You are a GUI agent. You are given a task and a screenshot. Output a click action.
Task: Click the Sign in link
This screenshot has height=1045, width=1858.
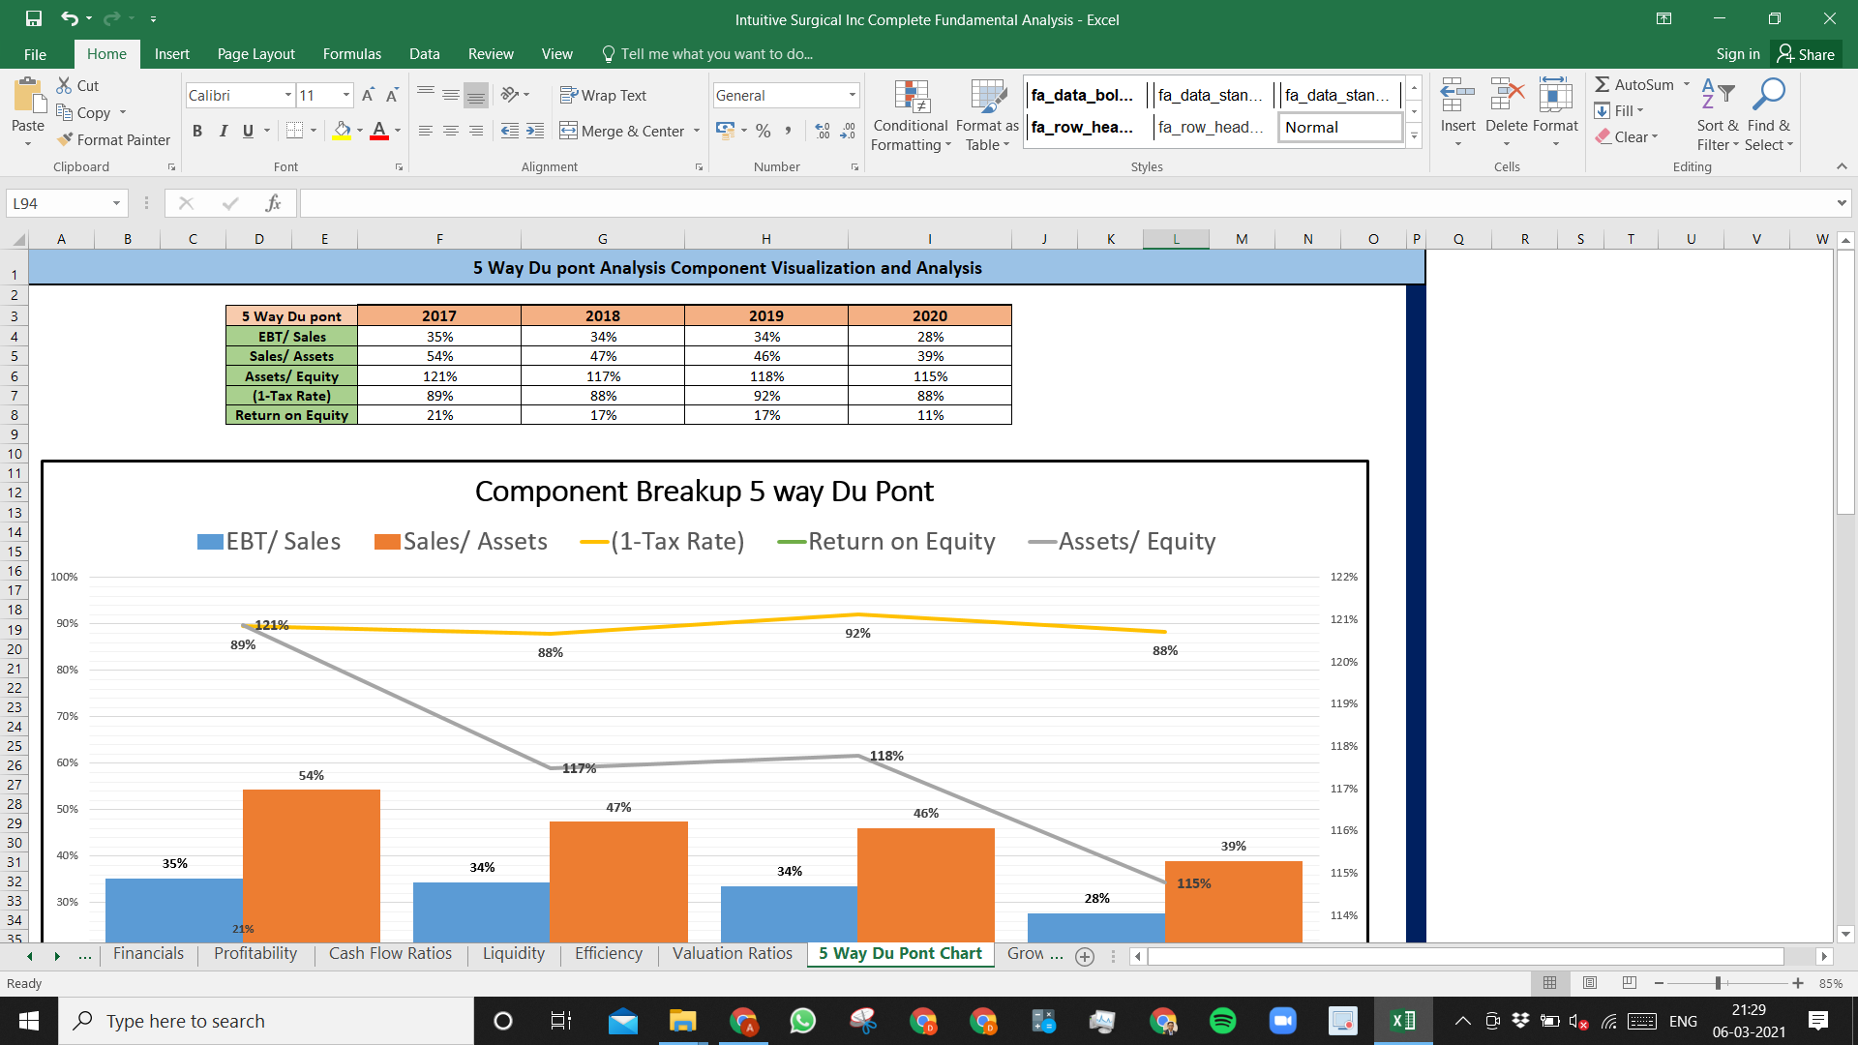click(1738, 54)
